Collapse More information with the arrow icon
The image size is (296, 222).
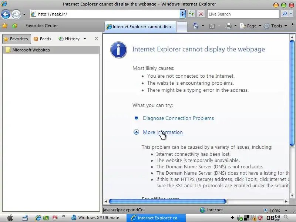(136, 132)
